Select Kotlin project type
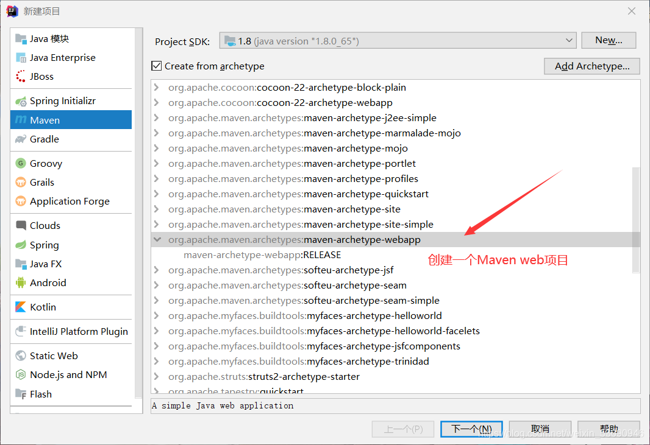This screenshot has height=445, width=650. tap(71, 307)
